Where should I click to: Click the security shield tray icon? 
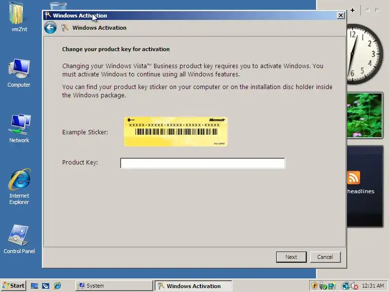tap(314, 286)
